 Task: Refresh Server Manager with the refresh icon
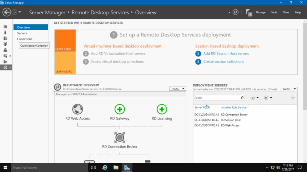[236, 12]
